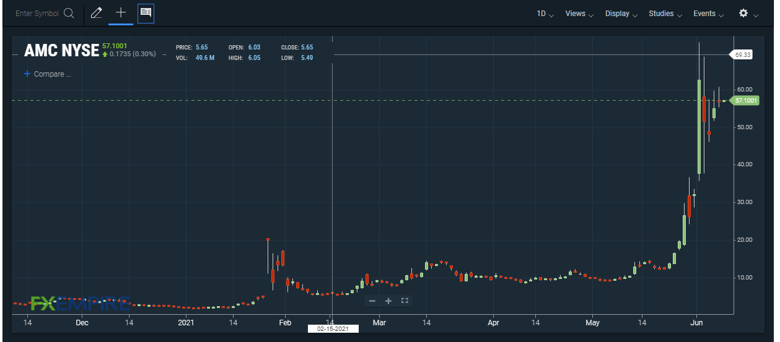The image size is (780, 342).
Task: Zoom out with the minus button
Action: [372, 301]
